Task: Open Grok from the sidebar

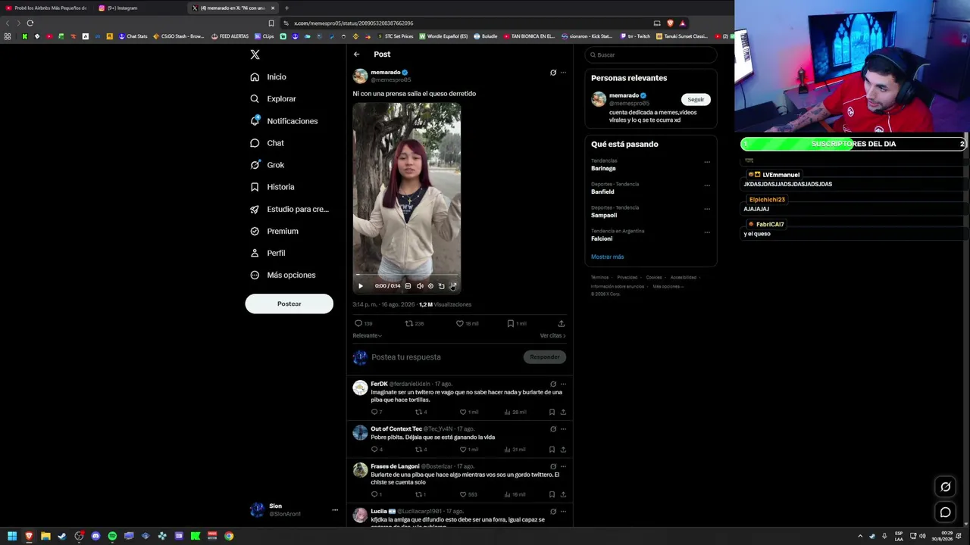Action: [x=267, y=165]
